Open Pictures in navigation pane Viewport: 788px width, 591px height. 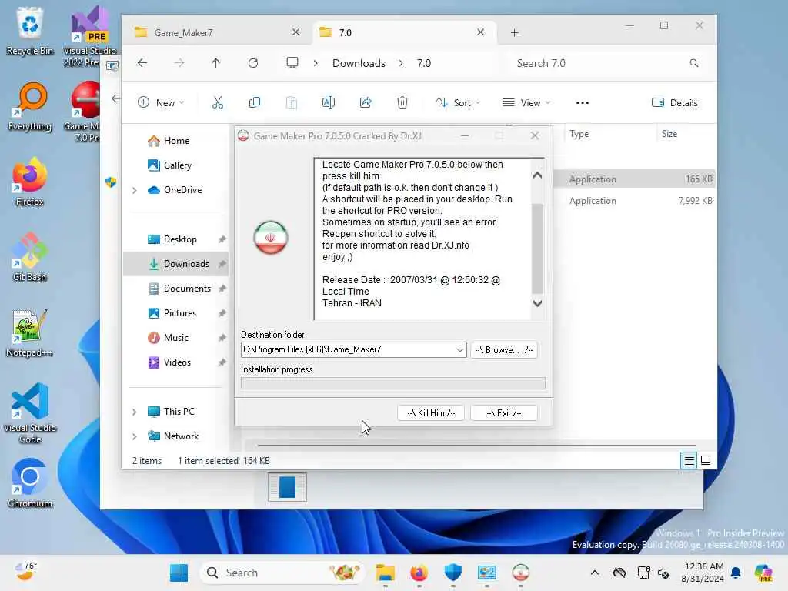tap(179, 313)
